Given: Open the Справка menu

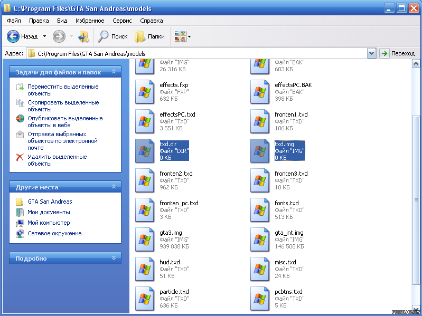Looking at the screenshot, I should click(152, 21).
